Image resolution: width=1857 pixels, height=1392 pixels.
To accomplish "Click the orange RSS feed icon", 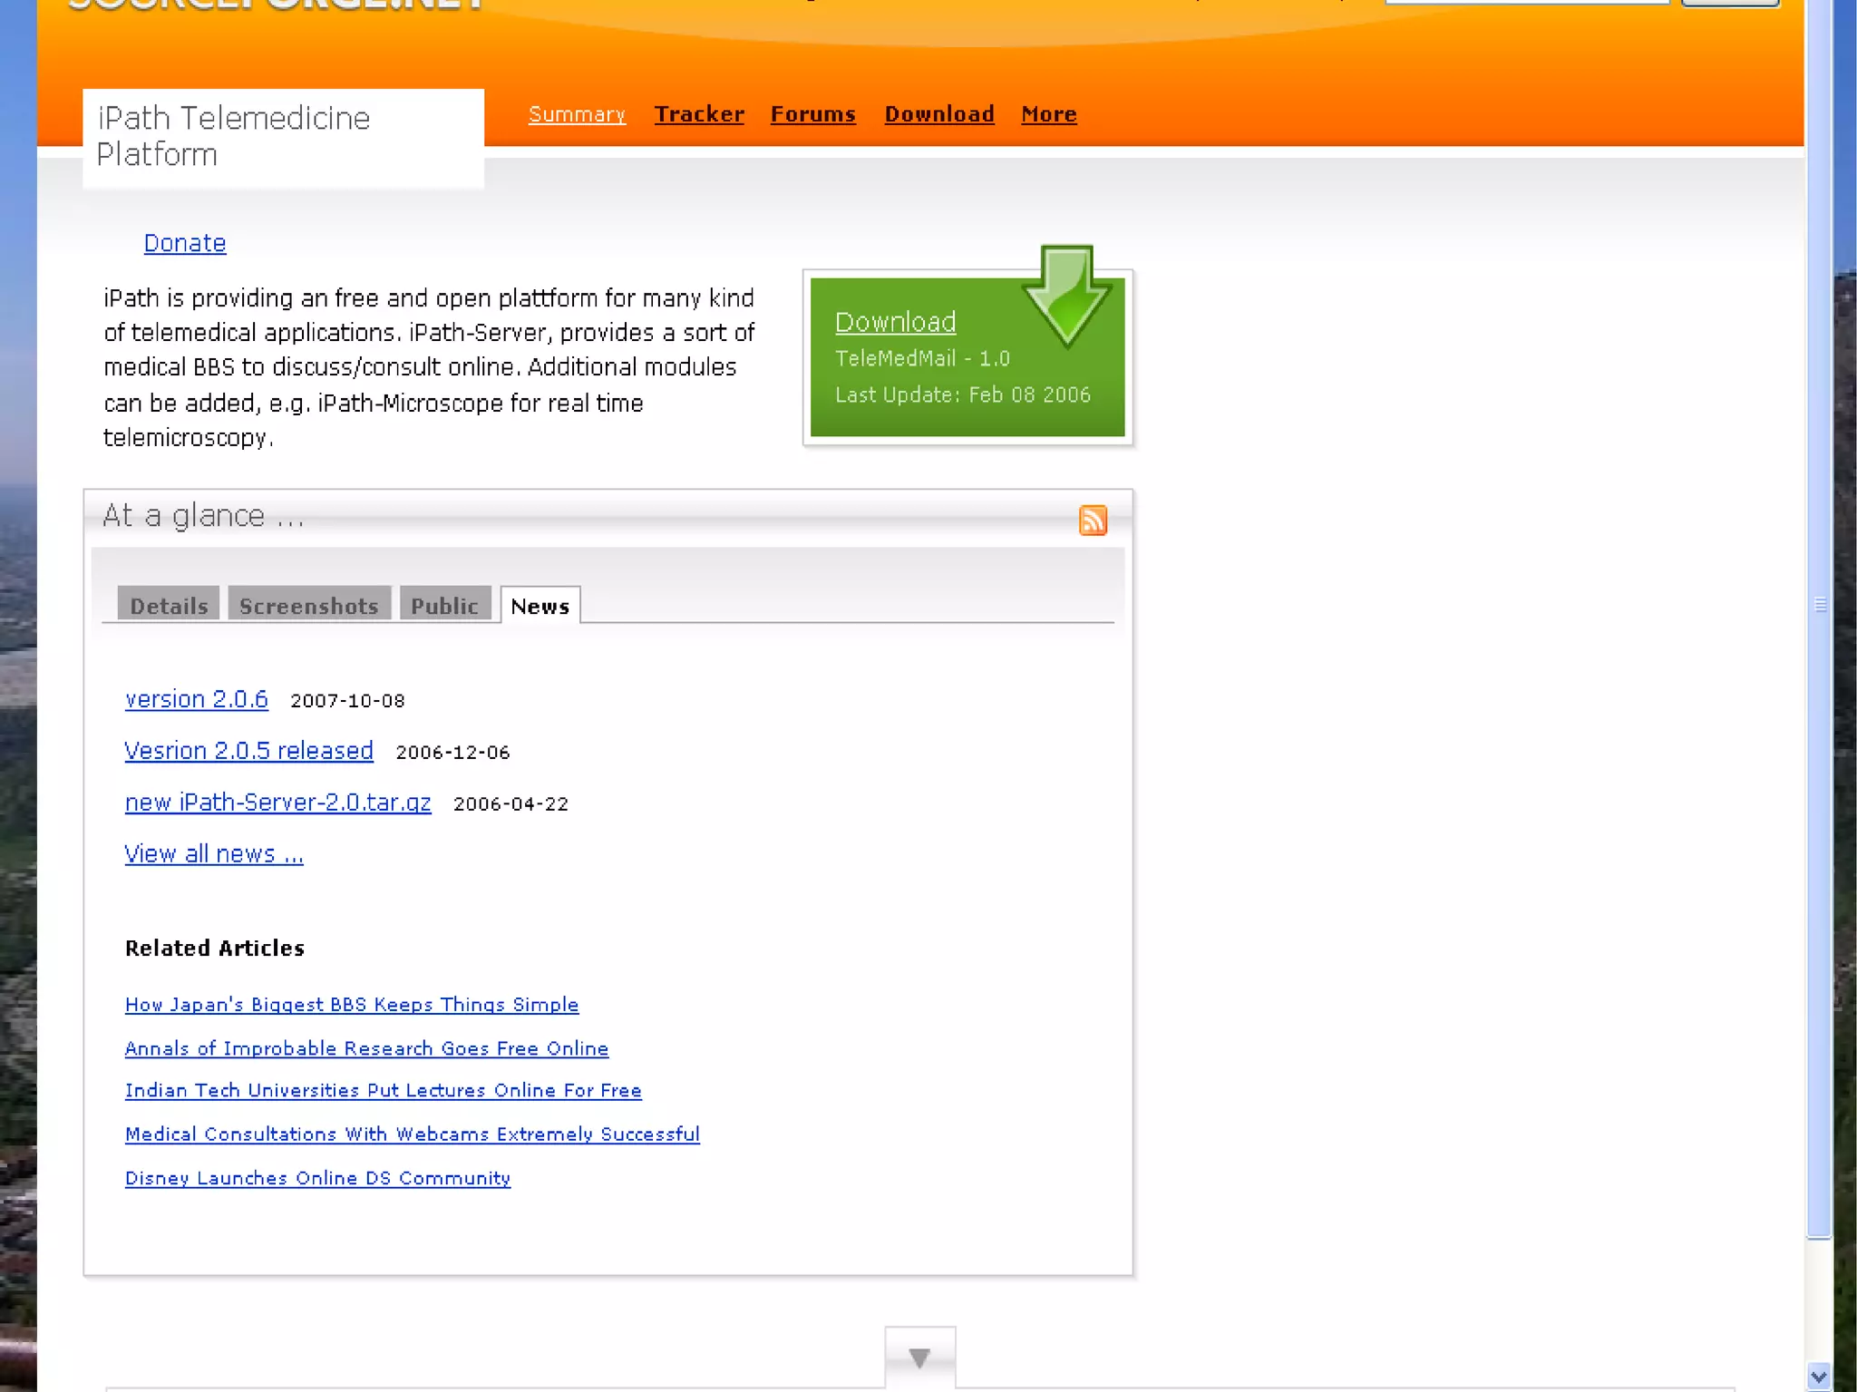I will pyautogui.click(x=1093, y=521).
